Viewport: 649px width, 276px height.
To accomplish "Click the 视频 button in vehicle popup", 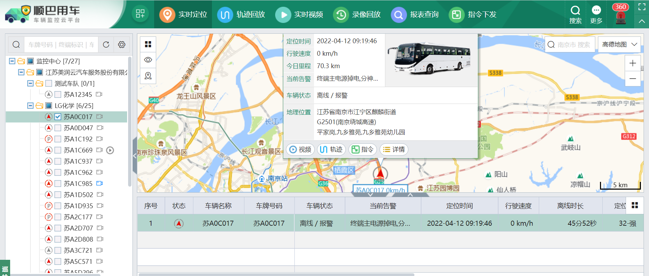I will 300,149.
